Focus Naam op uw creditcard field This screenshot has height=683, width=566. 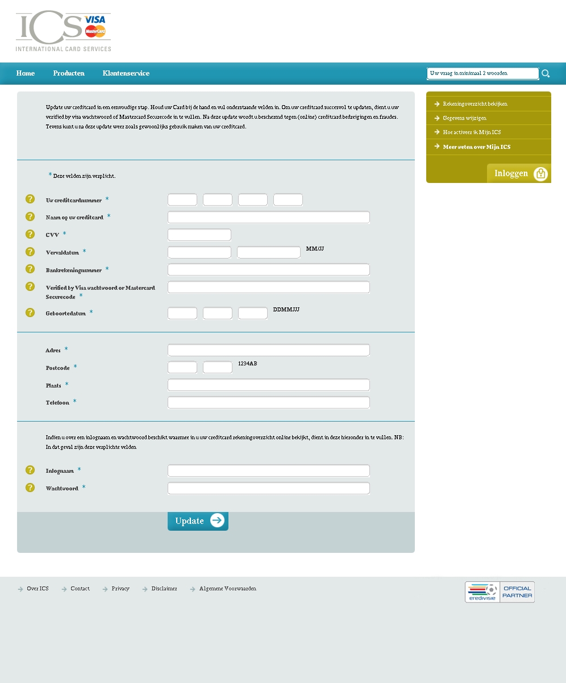click(269, 217)
